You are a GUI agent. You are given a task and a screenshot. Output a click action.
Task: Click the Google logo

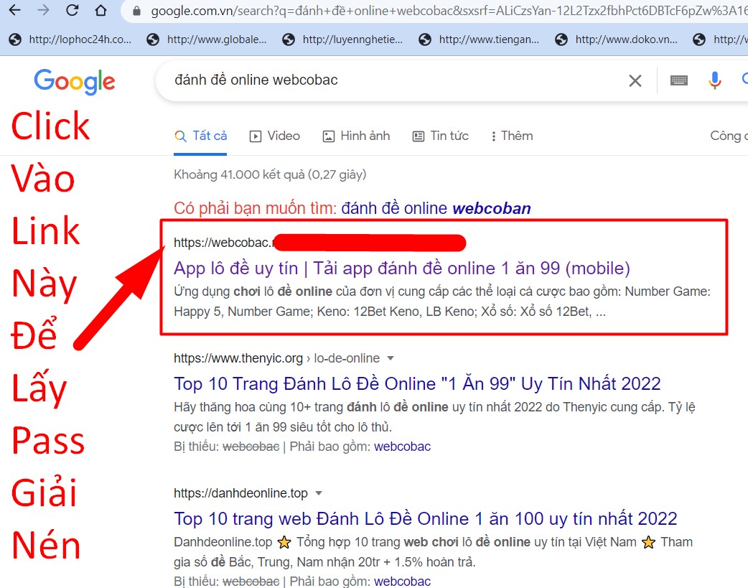pyautogui.click(x=75, y=81)
